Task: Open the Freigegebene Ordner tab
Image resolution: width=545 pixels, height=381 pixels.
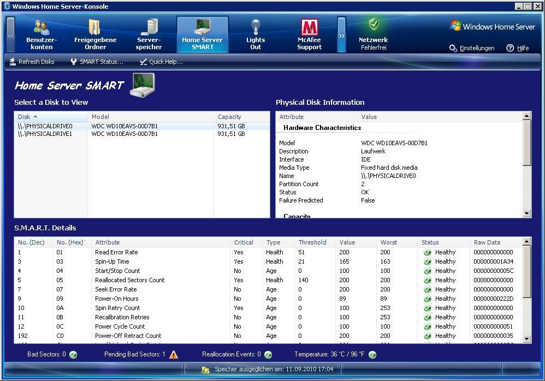Action: 95,35
